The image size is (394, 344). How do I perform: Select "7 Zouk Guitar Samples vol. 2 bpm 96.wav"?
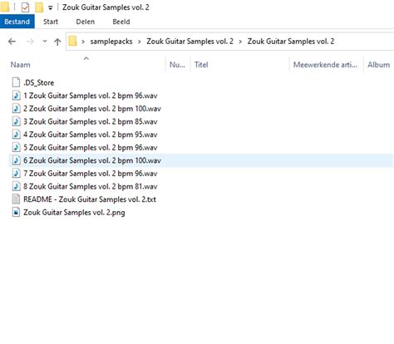click(91, 174)
